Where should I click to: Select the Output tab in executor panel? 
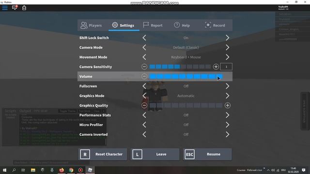click(x=25, y=111)
